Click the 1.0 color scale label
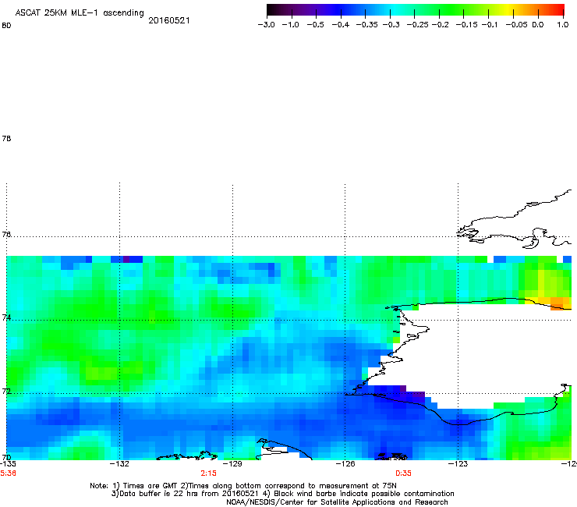 coord(563,25)
